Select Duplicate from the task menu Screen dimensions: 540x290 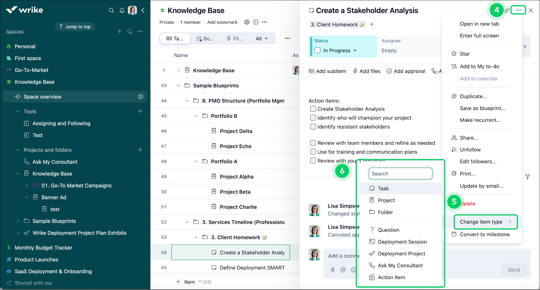473,96
